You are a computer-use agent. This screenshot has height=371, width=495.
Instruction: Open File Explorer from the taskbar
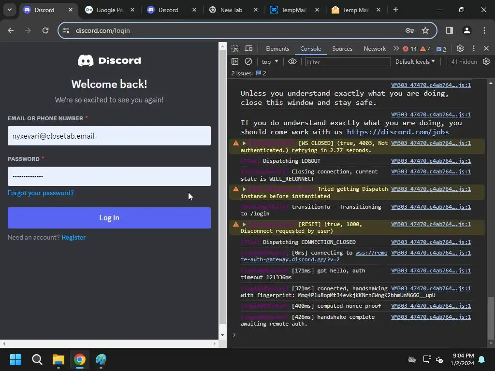[x=58, y=359]
